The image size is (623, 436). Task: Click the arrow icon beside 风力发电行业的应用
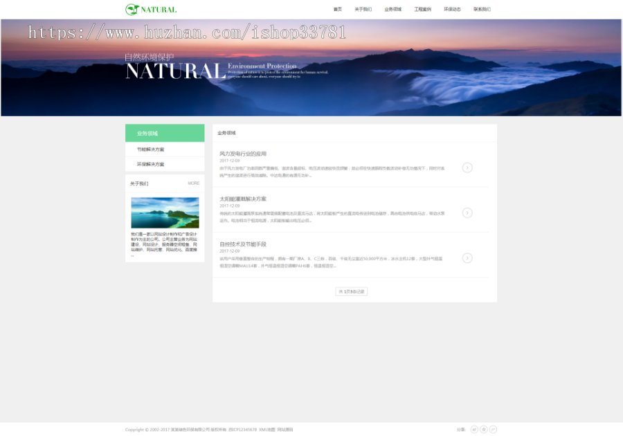(467, 167)
